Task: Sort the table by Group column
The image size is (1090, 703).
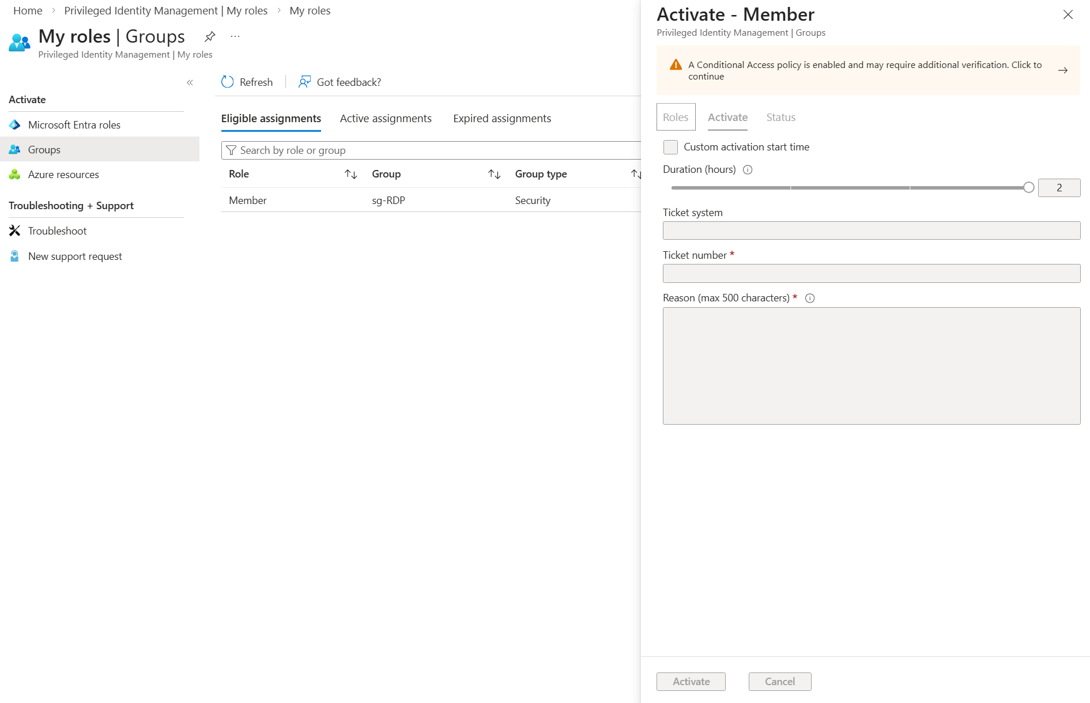Action: [x=494, y=174]
